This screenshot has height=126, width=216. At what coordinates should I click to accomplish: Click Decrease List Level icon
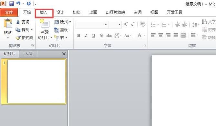point(178,25)
